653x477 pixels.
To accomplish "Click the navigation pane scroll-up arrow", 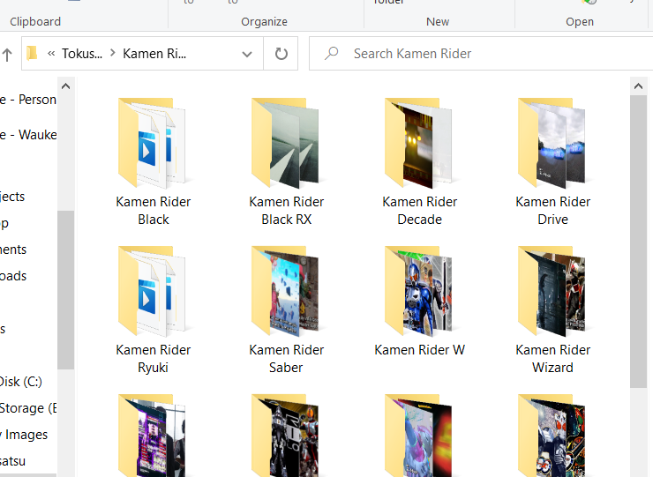I will 65,86.
